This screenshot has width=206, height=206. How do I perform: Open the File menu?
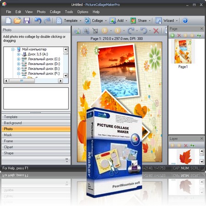point(9,12)
